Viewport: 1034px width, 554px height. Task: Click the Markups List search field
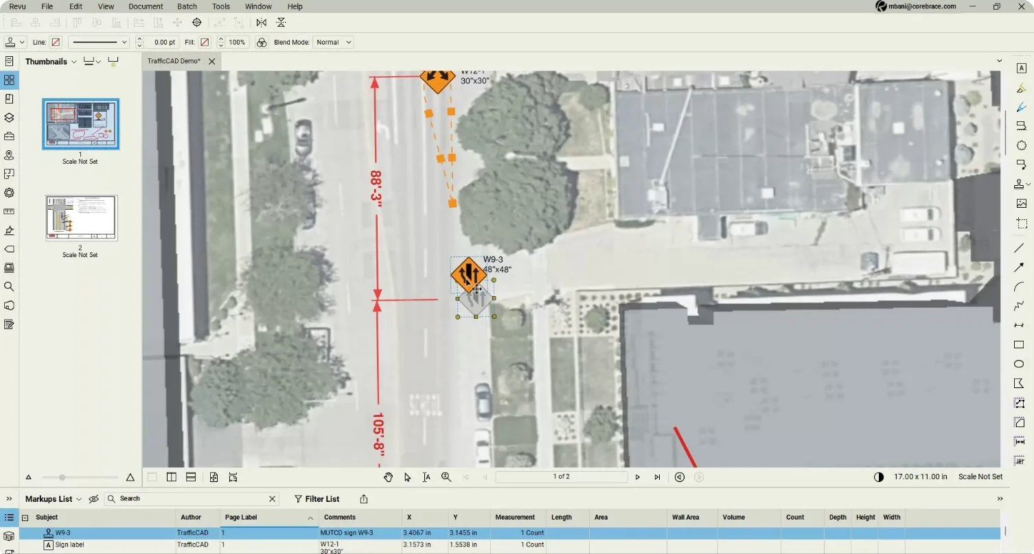coord(192,499)
